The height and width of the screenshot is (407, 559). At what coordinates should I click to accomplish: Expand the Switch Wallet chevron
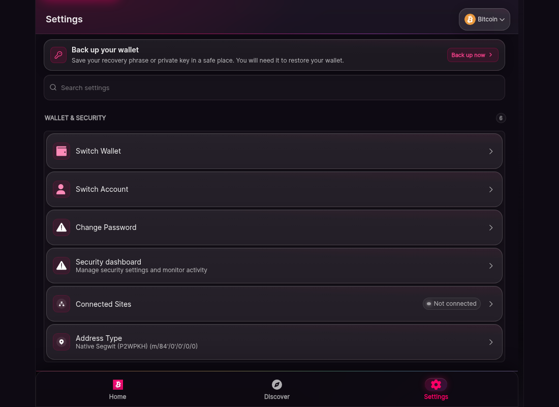491,152
